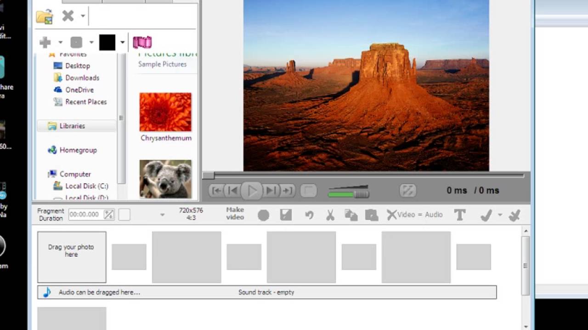Click the round record icon
The width and height of the screenshot is (588, 330).
tap(264, 215)
